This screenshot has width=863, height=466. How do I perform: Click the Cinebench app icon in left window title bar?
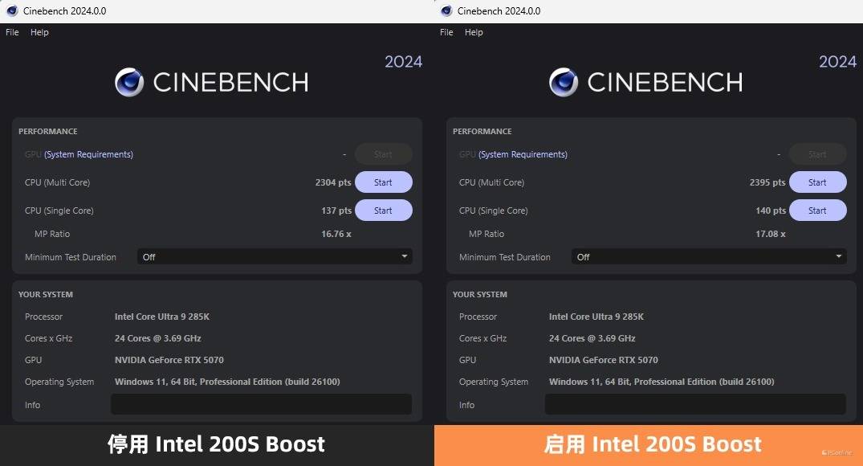coord(12,10)
